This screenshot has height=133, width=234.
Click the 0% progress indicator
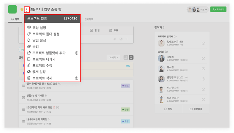pyautogui.click(x=128, y=66)
